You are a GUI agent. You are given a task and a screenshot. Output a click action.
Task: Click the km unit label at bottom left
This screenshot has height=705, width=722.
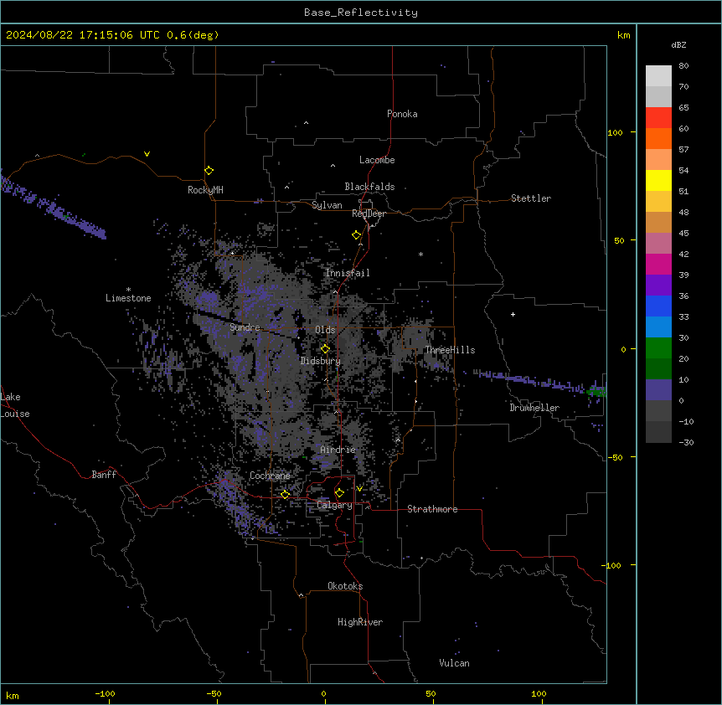pyautogui.click(x=13, y=695)
